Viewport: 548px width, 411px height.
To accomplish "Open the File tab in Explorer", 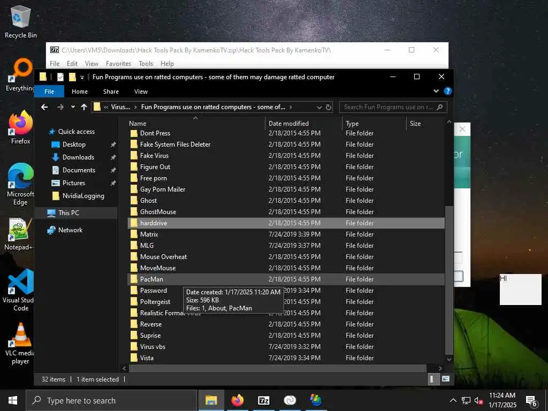I will [49, 92].
